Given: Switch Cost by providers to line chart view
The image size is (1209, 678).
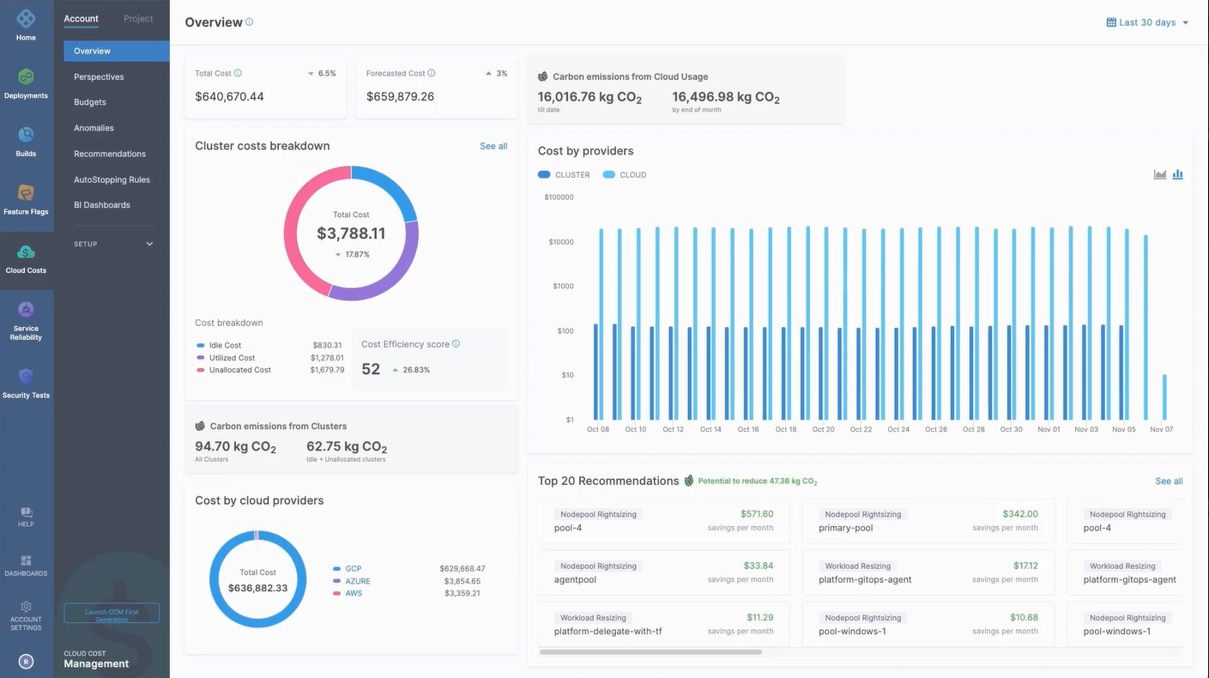Looking at the screenshot, I should (1158, 174).
